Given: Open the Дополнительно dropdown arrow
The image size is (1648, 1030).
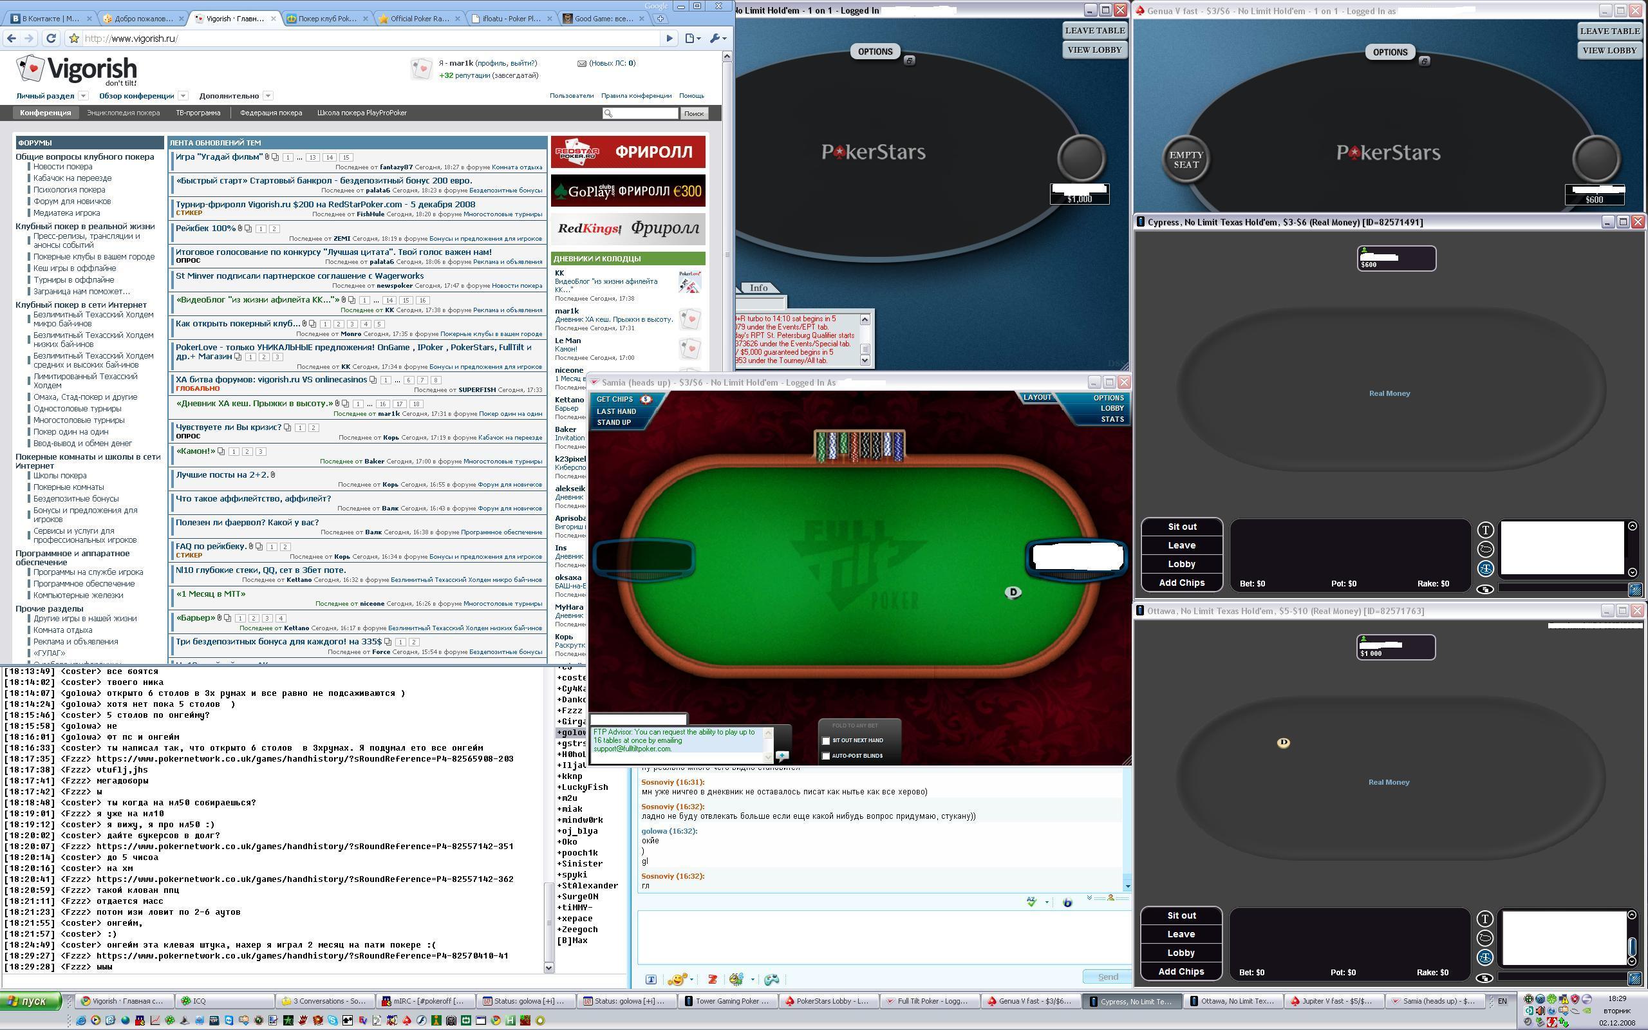Looking at the screenshot, I should click(x=268, y=96).
